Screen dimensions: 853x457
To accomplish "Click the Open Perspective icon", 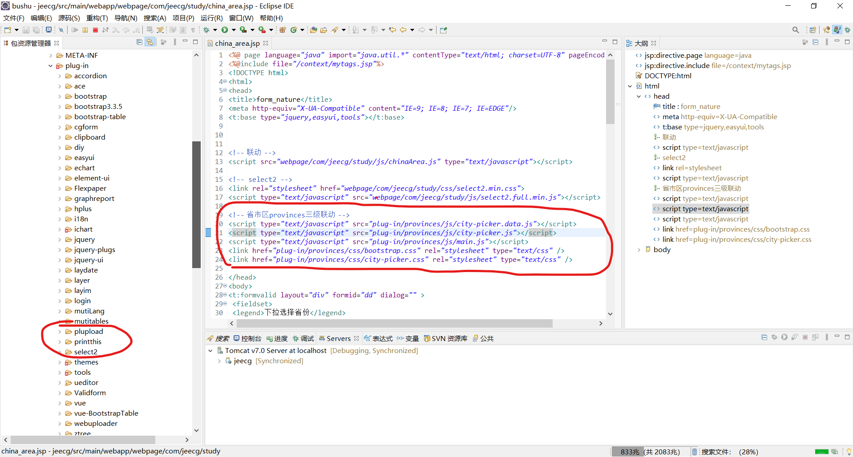I will pos(813,30).
